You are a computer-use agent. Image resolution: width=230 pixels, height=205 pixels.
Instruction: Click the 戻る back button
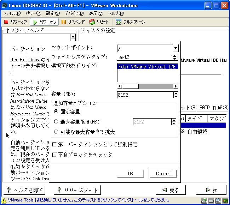pyautogui.click(x=171, y=190)
